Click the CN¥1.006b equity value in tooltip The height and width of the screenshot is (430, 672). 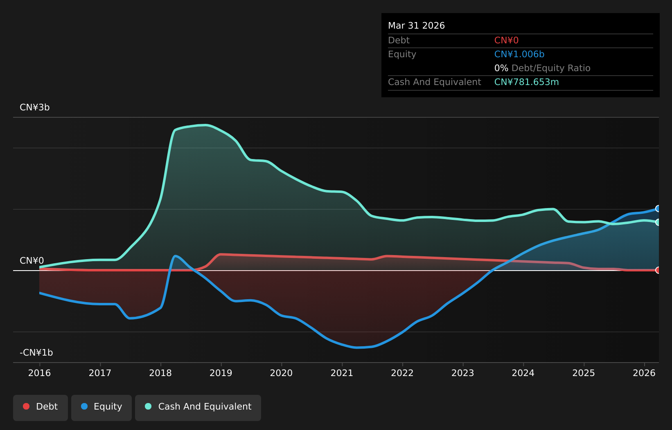click(519, 54)
